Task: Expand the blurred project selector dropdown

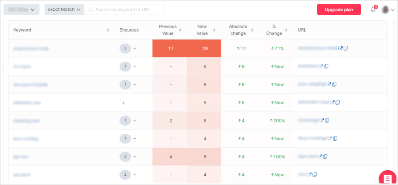Action: click(21, 9)
